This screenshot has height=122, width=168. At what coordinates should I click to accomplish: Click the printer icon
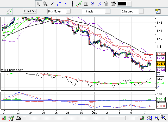(18, 118)
